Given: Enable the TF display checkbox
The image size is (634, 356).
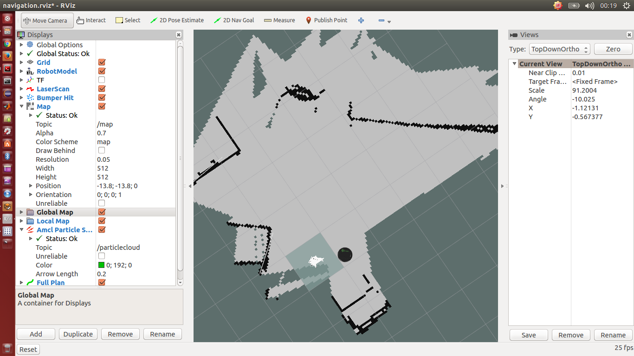Looking at the screenshot, I should pyautogui.click(x=102, y=80).
